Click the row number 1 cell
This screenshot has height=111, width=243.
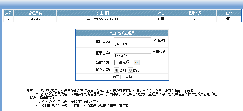pos(8,19)
